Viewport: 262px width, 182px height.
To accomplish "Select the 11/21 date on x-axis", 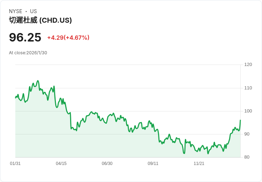I will click(199, 164).
